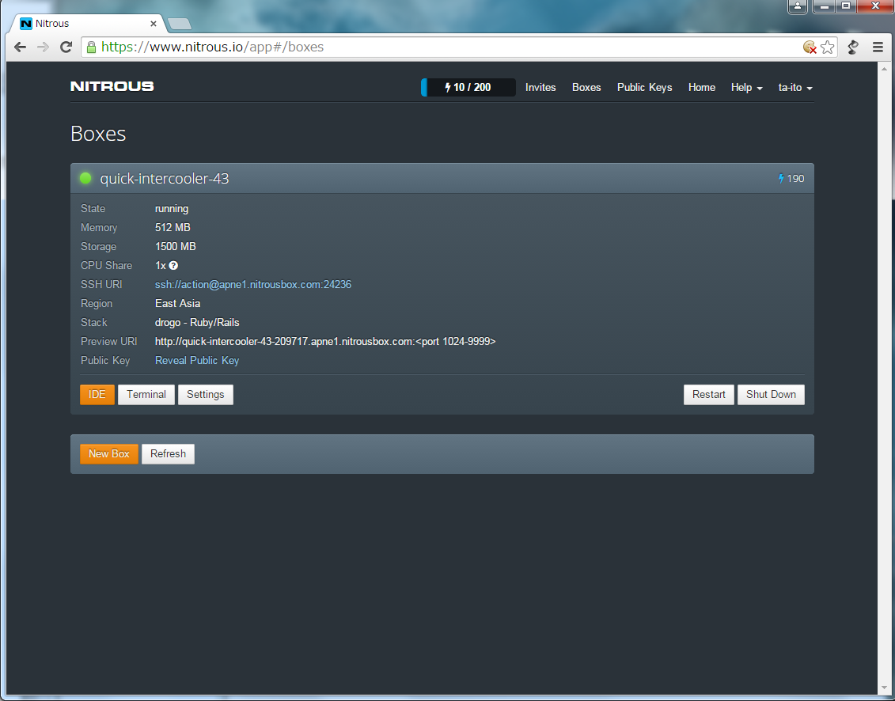This screenshot has height=701, width=895.
Task: Click the extension icon next to the star
Action: coord(853,47)
